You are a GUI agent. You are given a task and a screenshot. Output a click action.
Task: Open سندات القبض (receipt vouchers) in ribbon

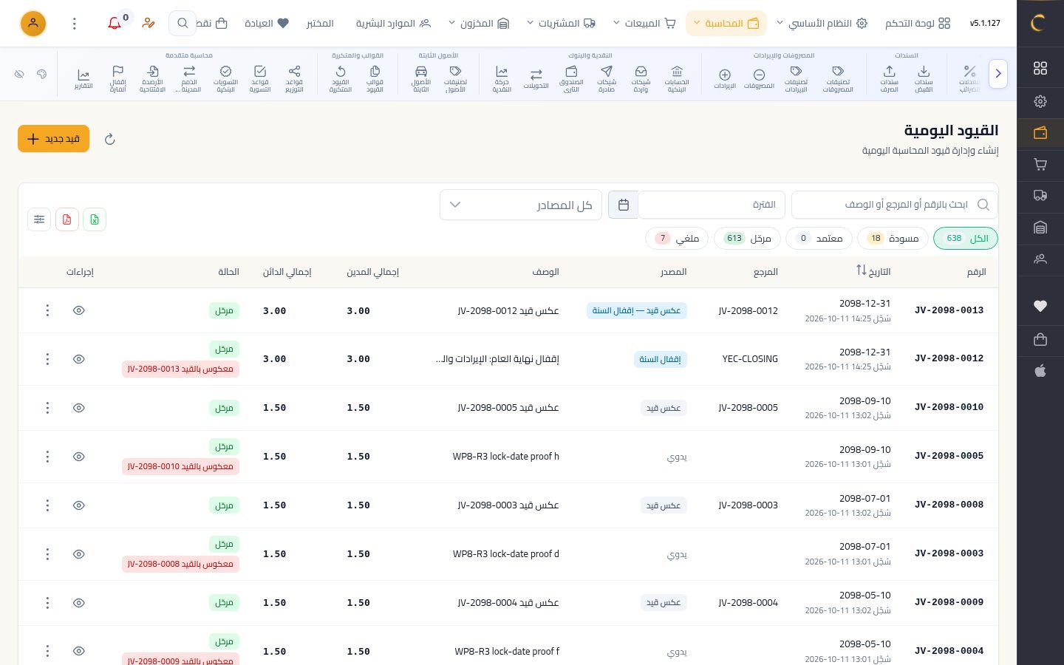pyautogui.click(x=924, y=78)
